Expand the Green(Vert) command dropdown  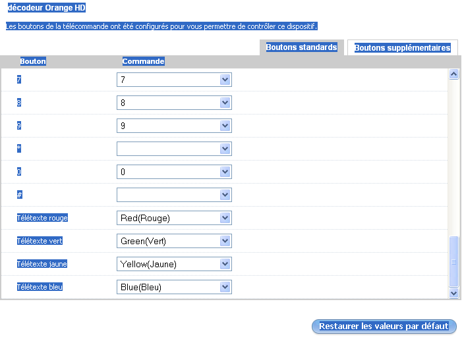click(x=174, y=241)
